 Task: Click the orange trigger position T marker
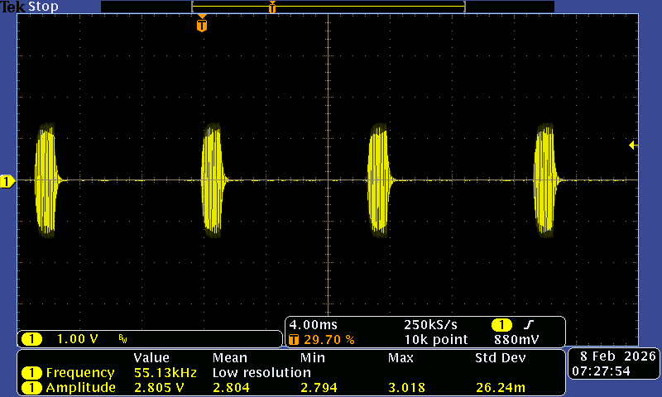click(x=202, y=26)
